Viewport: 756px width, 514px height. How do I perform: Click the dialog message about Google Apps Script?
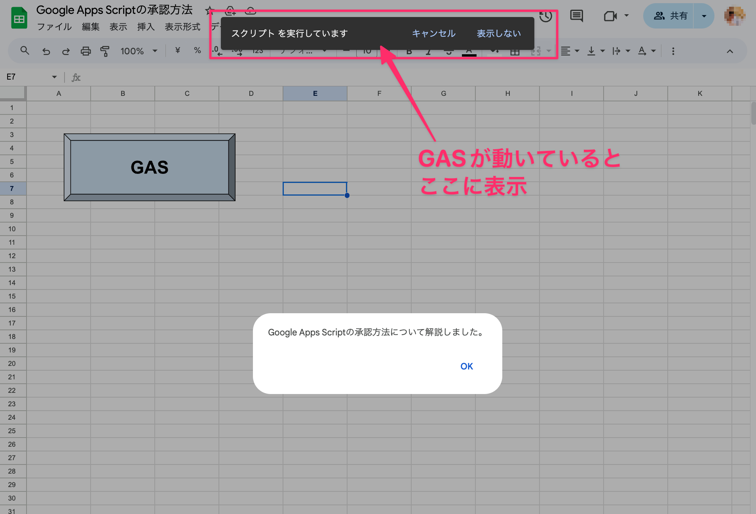coord(377,332)
